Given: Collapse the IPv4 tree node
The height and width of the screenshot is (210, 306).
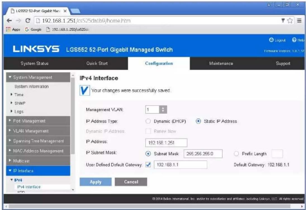Looking at the screenshot, I should tap(16, 180).
